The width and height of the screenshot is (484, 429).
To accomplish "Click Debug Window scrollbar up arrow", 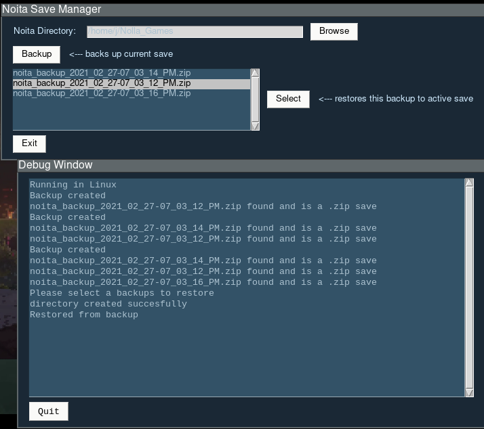I will 469,183.
